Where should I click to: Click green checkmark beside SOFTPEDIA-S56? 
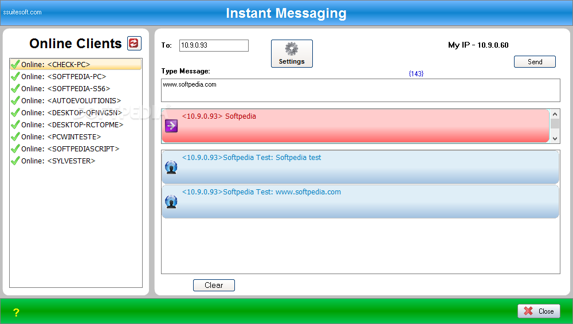point(15,88)
